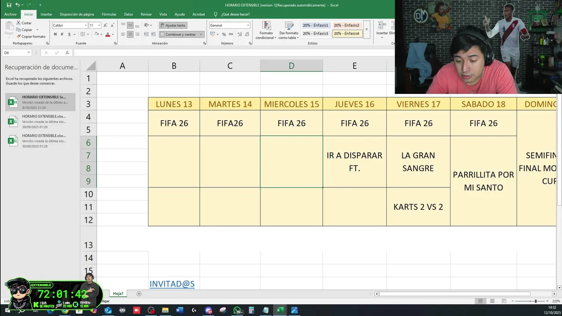Open WhatsApp from the taskbar
The image size is (562, 316).
[x=238, y=310]
